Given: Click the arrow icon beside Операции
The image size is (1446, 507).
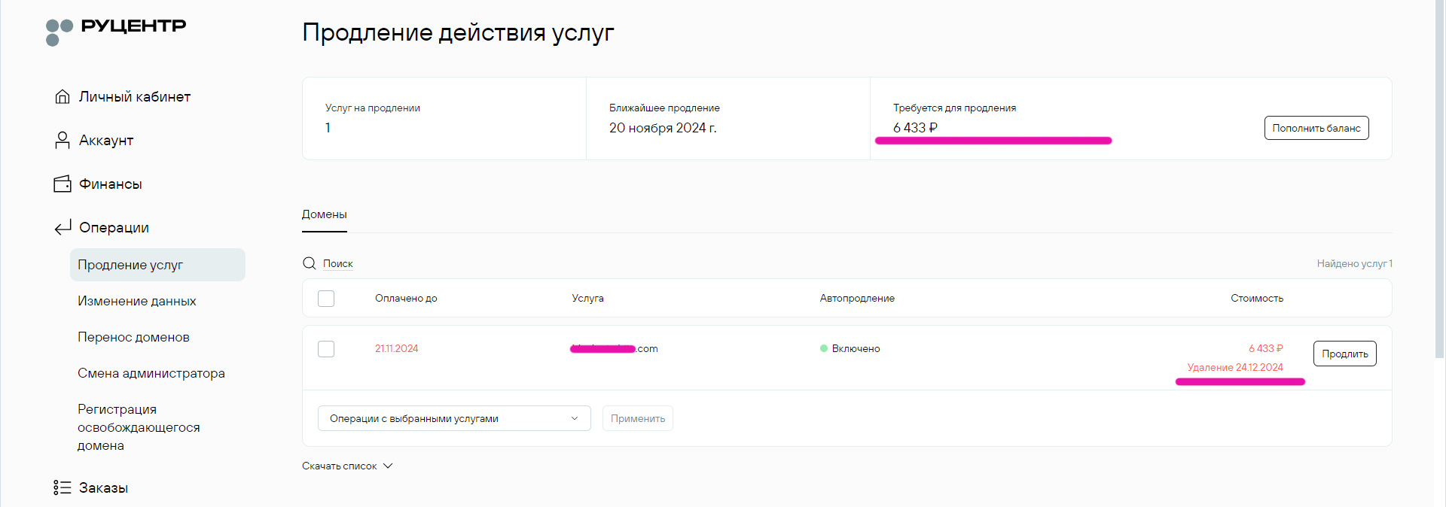Looking at the screenshot, I should point(63,228).
